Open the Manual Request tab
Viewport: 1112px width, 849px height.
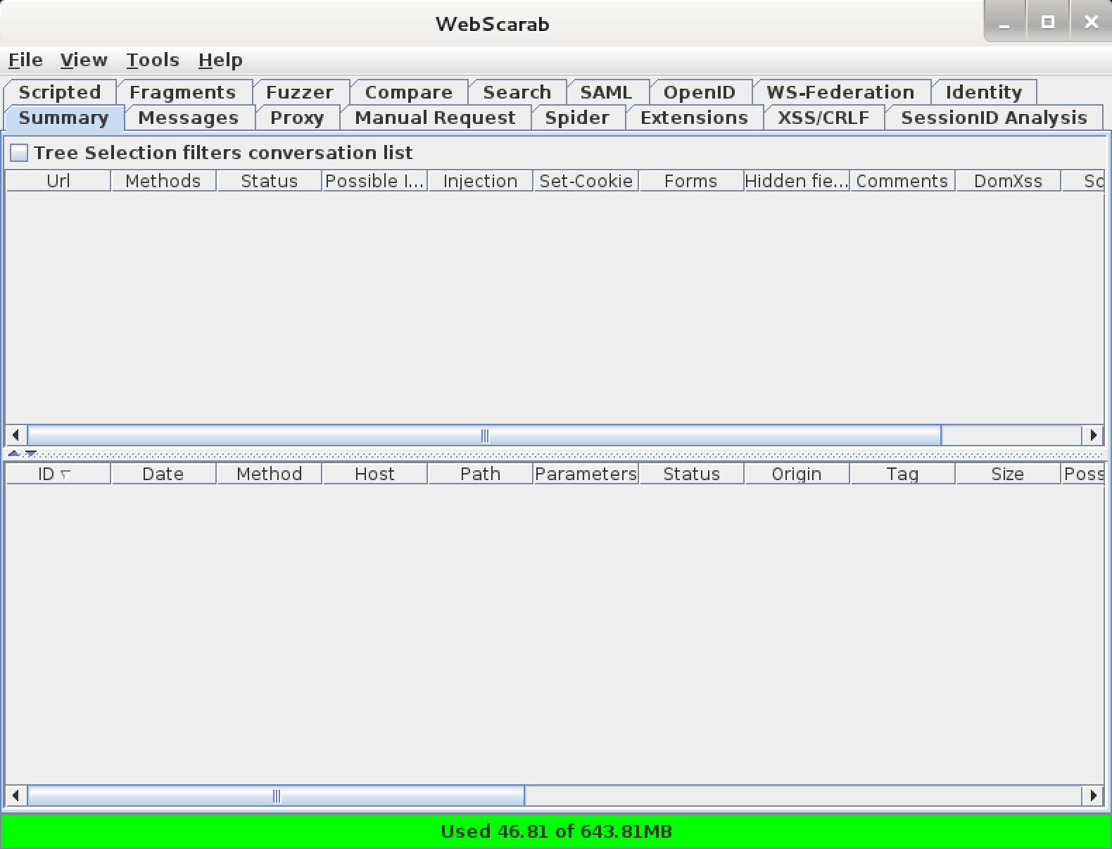[x=435, y=118]
